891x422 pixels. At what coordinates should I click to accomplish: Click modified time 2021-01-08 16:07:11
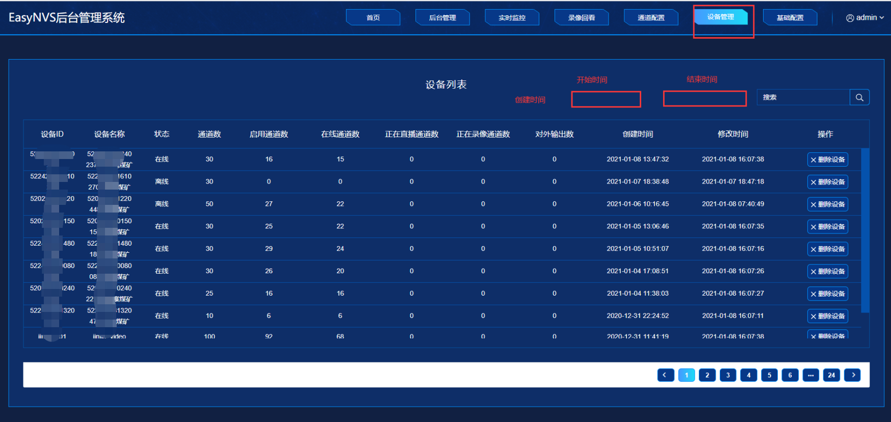pyautogui.click(x=733, y=316)
